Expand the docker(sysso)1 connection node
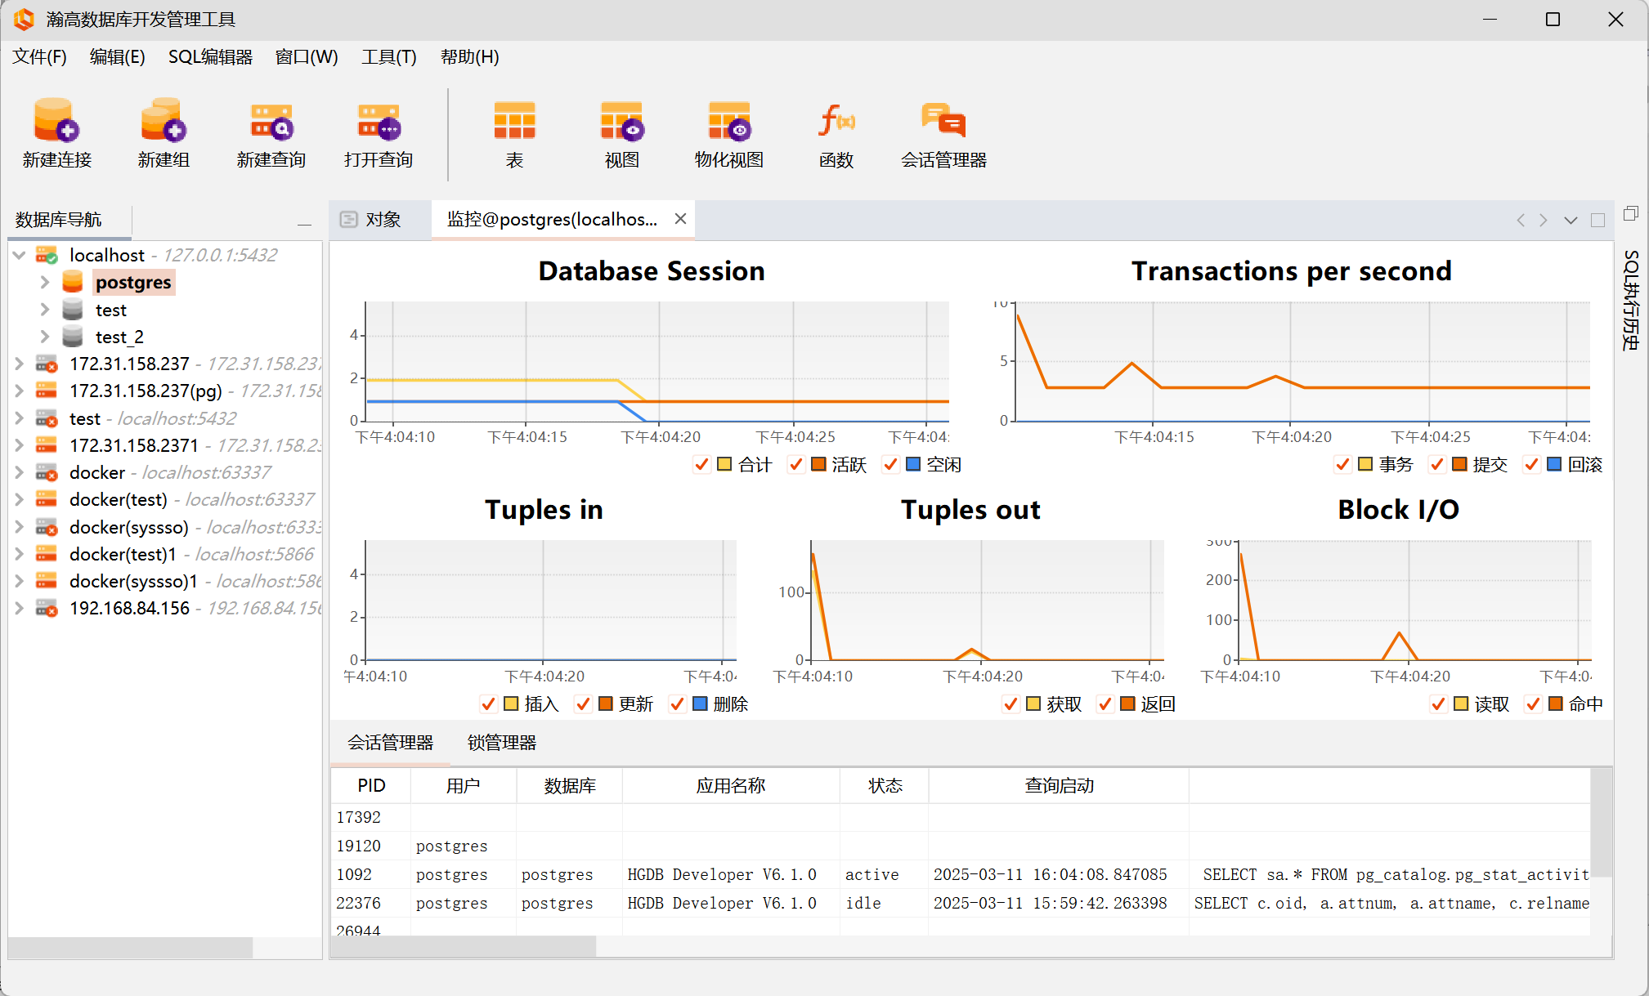 19,581
